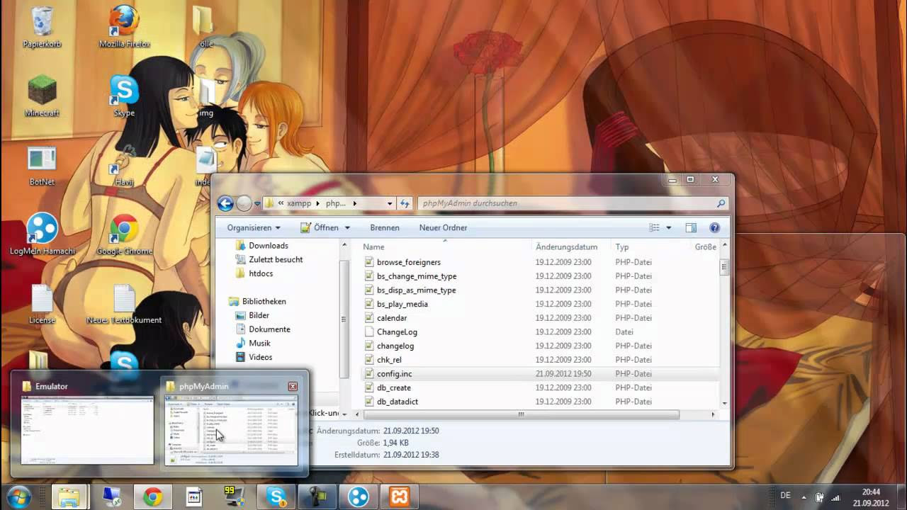Open the Minecraft desktop icon

click(42, 96)
